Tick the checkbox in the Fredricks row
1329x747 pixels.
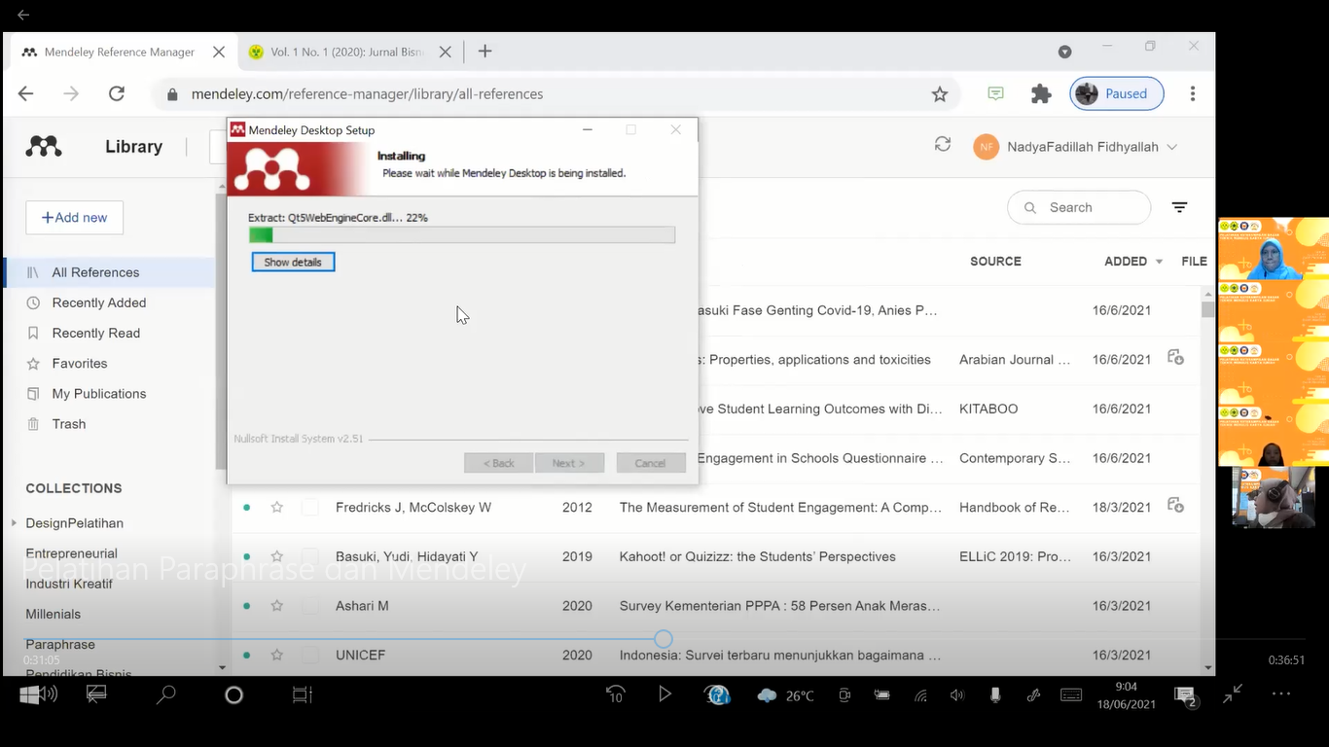(x=310, y=507)
